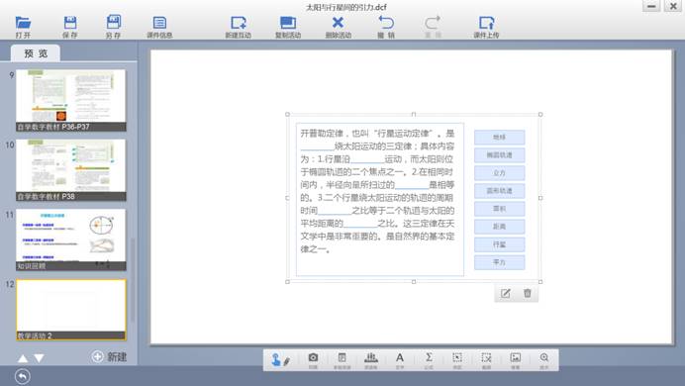Delete the current activity with X icon
This screenshot has height=386, width=685.
point(338,27)
